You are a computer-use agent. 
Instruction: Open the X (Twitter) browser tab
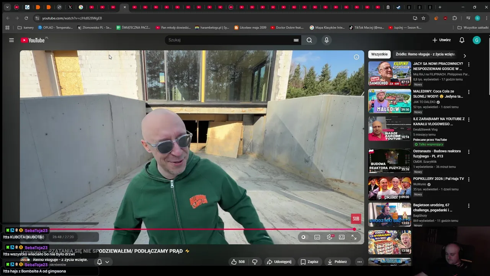click(70, 7)
